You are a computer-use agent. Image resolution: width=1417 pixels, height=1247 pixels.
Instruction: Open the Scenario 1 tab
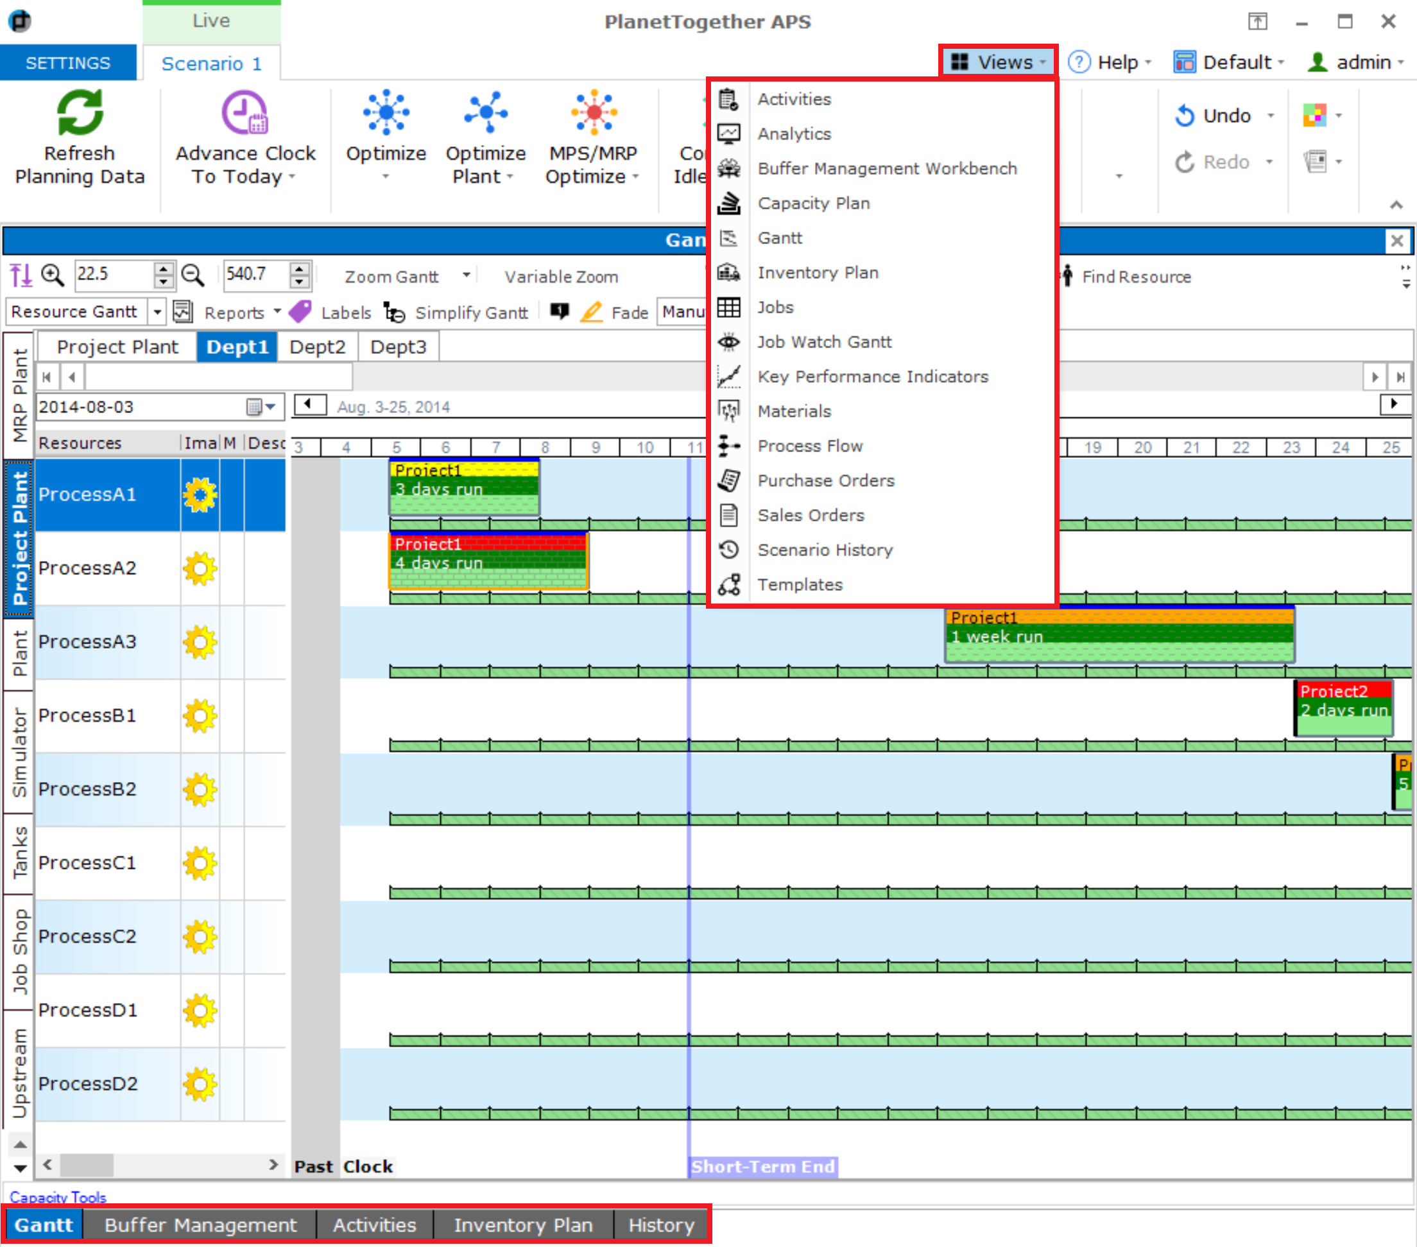(x=211, y=64)
